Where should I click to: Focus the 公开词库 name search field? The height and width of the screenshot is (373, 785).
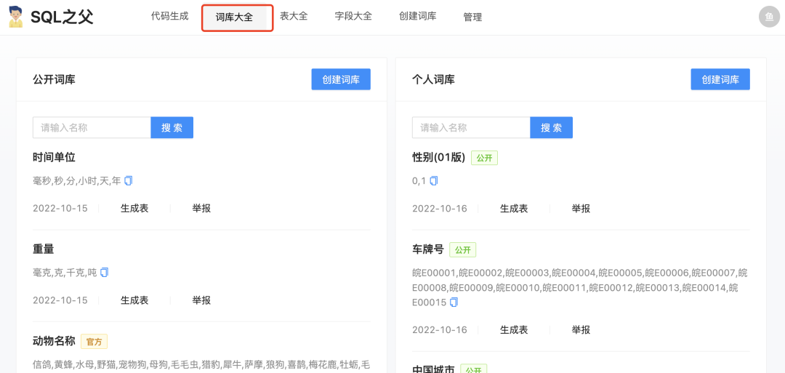click(x=92, y=127)
